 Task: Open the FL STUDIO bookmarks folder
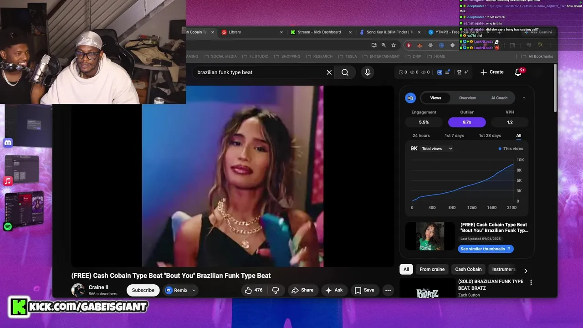pos(255,56)
